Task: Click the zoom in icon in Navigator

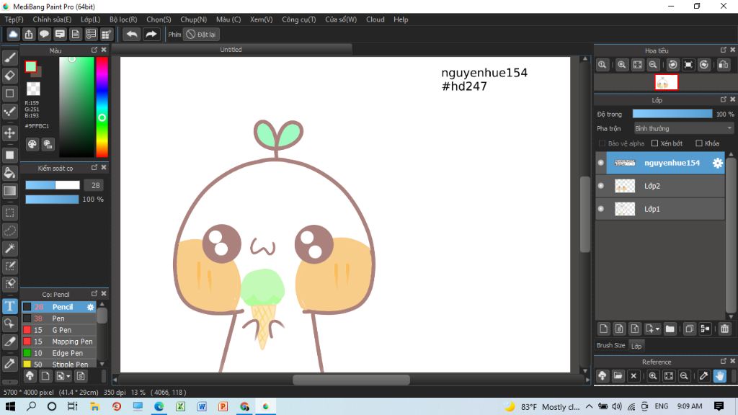Action: (x=622, y=65)
